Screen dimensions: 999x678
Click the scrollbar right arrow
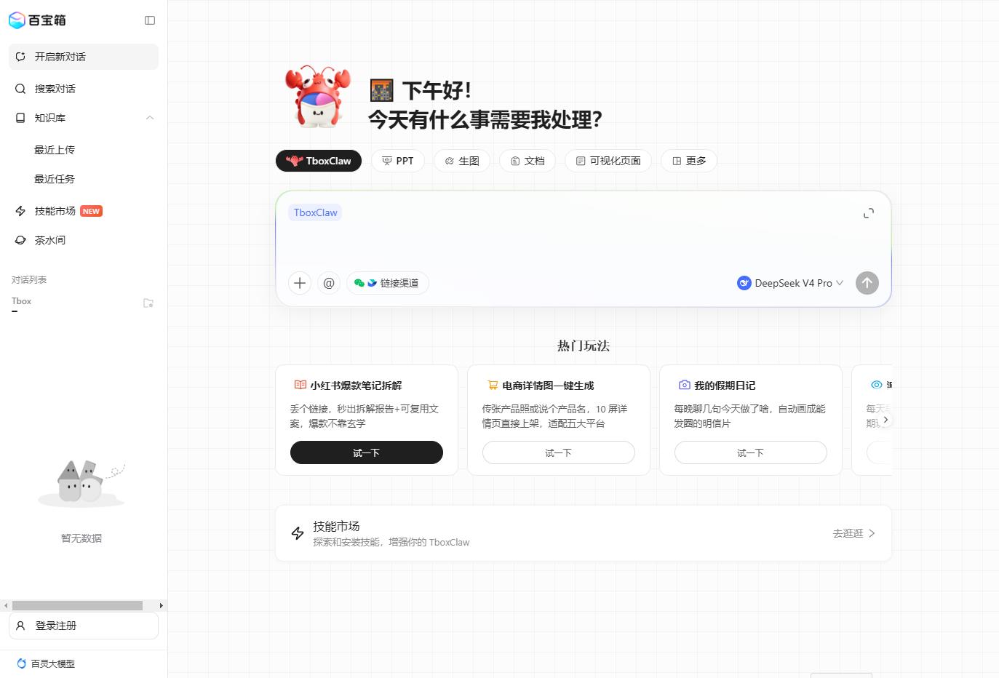point(161,605)
